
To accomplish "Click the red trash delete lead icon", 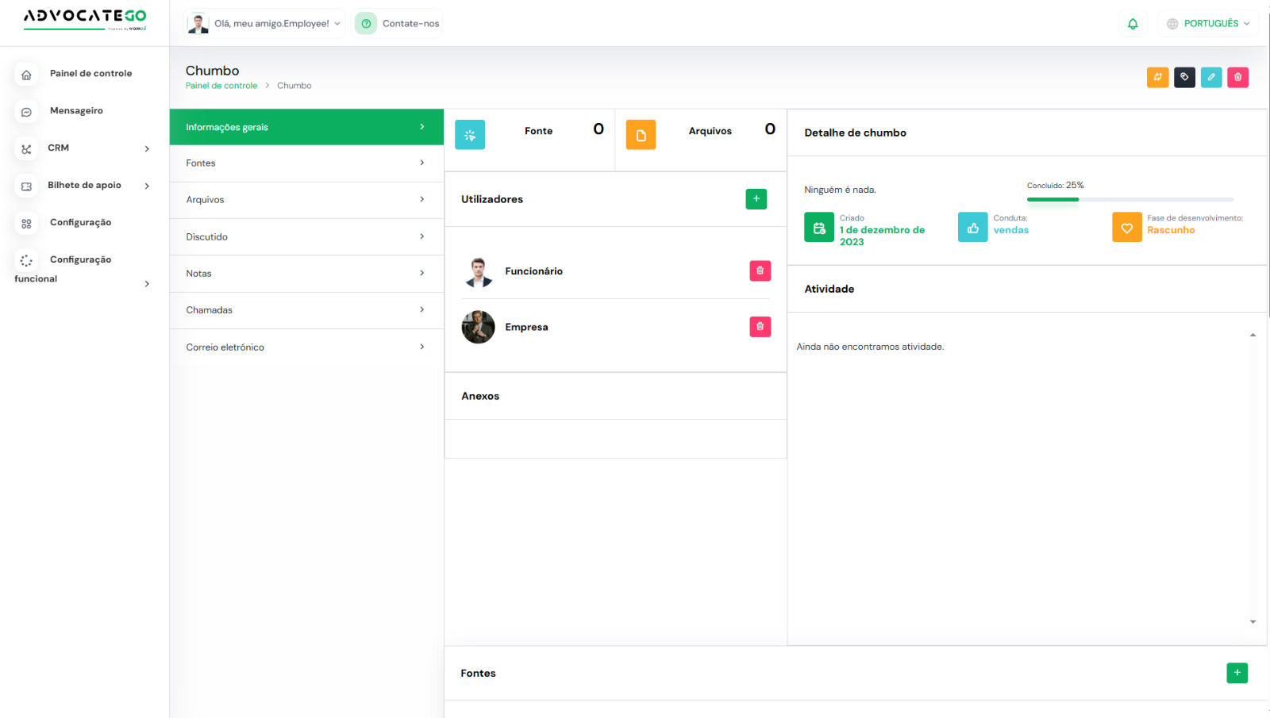I will pyautogui.click(x=1237, y=77).
